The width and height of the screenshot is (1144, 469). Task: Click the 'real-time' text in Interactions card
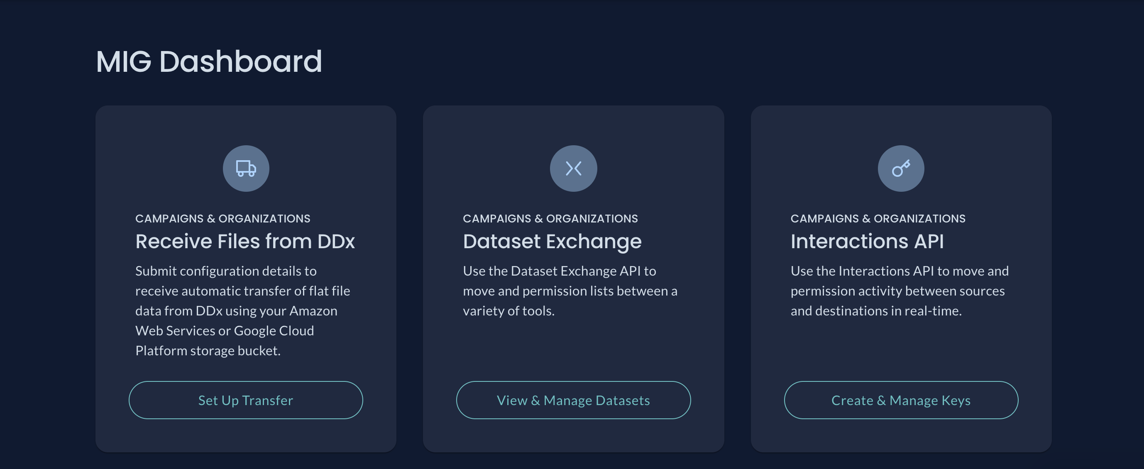coord(932,311)
